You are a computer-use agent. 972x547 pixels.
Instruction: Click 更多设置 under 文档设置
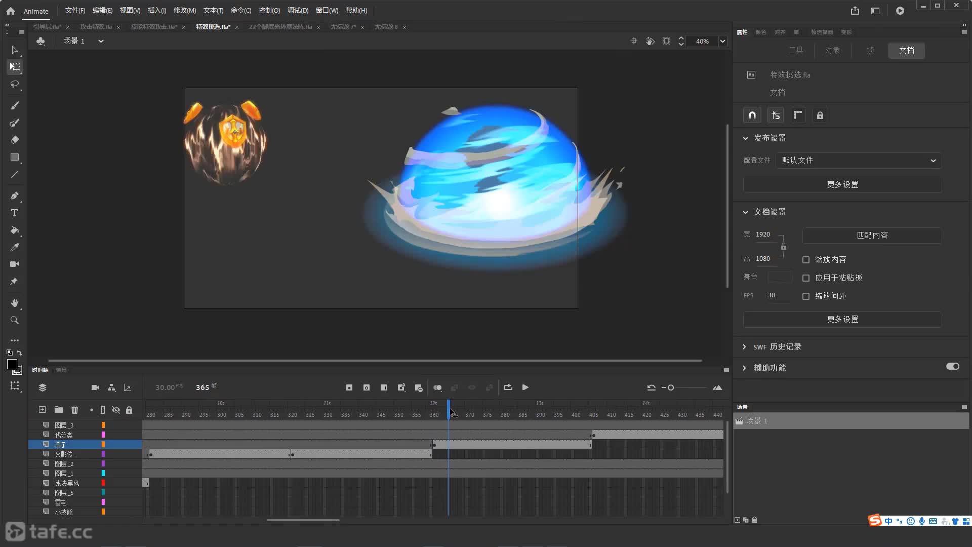(842, 320)
